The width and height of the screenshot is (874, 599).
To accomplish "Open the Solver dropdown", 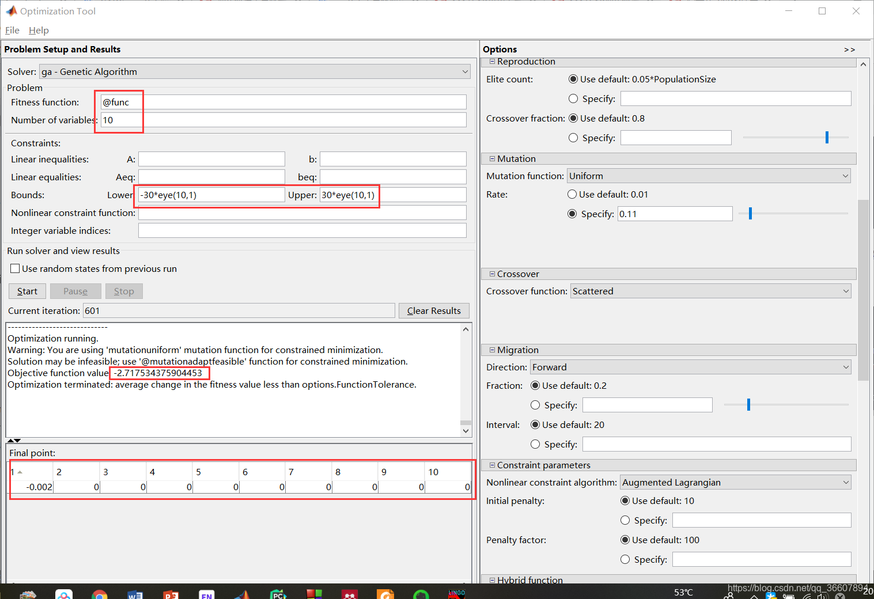I will pyautogui.click(x=255, y=71).
